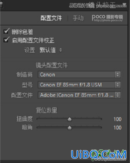
Task: Click the 复位数量 reset label
Action: 47,110
